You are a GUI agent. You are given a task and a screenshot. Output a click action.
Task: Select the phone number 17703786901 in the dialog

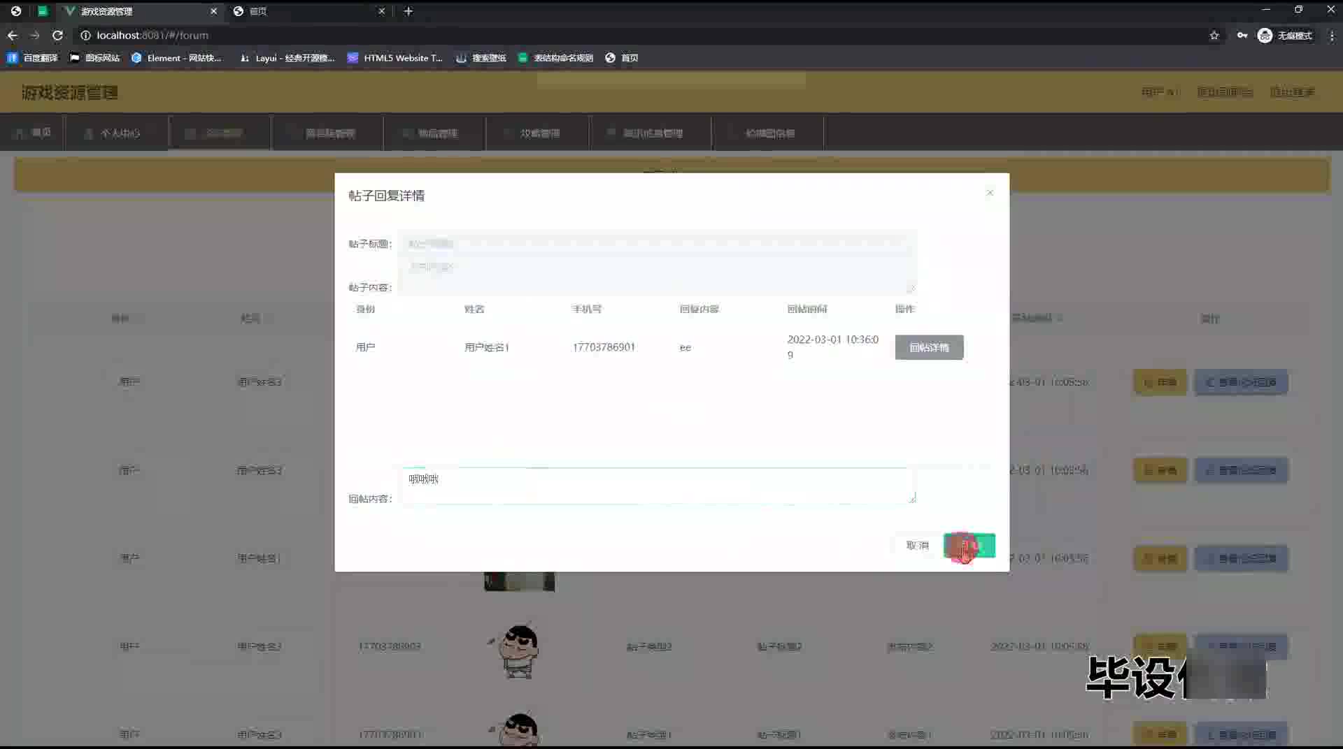point(604,347)
